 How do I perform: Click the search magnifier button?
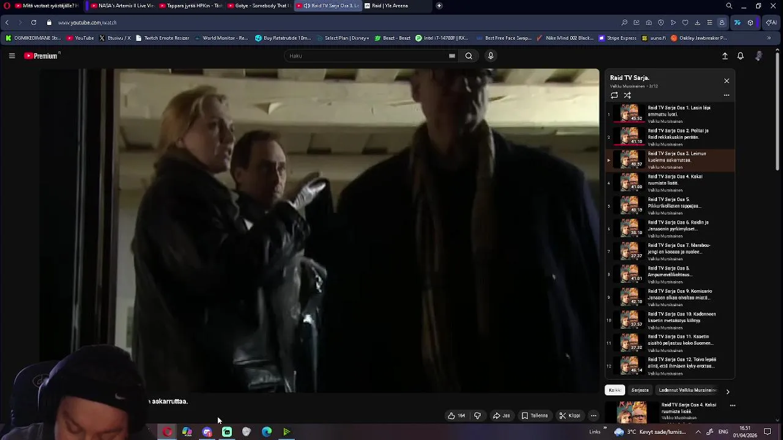click(469, 56)
